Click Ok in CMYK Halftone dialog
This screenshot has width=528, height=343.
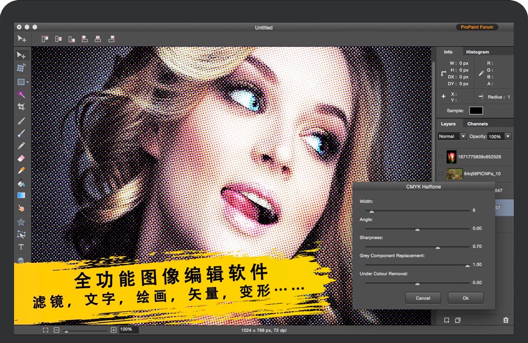pos(466,298)
